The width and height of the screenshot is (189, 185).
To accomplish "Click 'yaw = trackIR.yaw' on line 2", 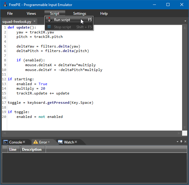I will pos(35,32).
